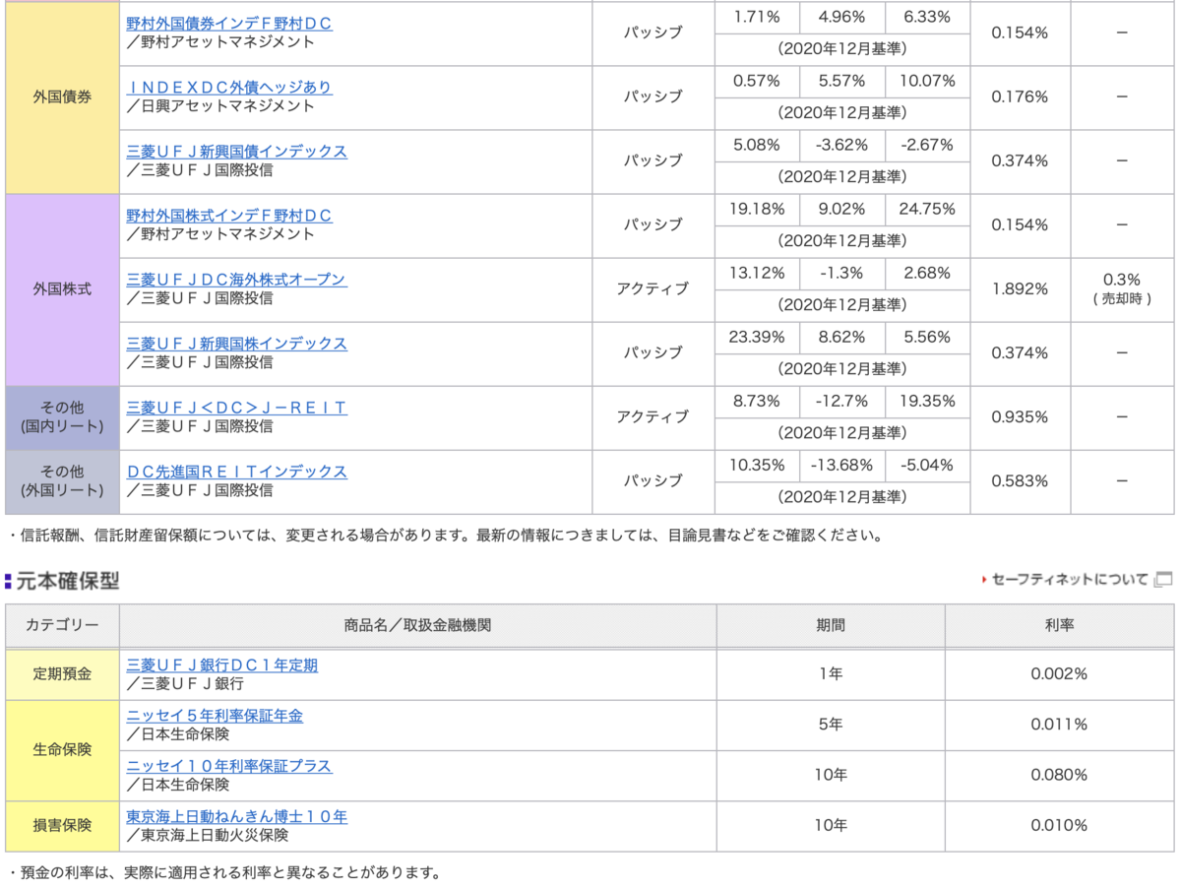Click the 利率 column header
The width and height of the screenshot is (1181, 888).
(x=1059, y=624)
